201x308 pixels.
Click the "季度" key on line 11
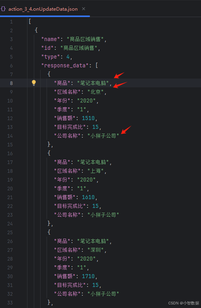click(x=62, y=109)
